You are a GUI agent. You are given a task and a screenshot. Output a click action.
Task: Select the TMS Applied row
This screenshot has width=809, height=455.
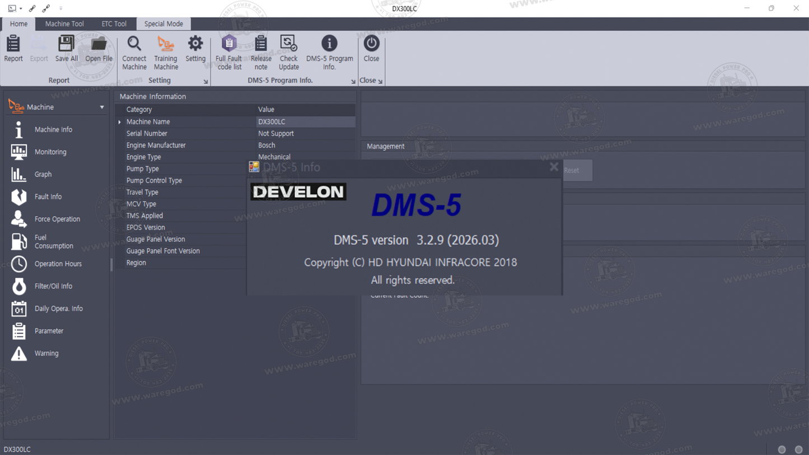coord(181,215)
